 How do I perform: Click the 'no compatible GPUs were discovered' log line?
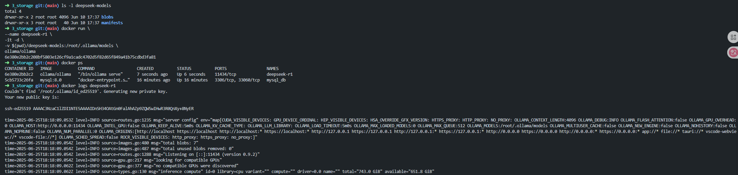(121, 166)
